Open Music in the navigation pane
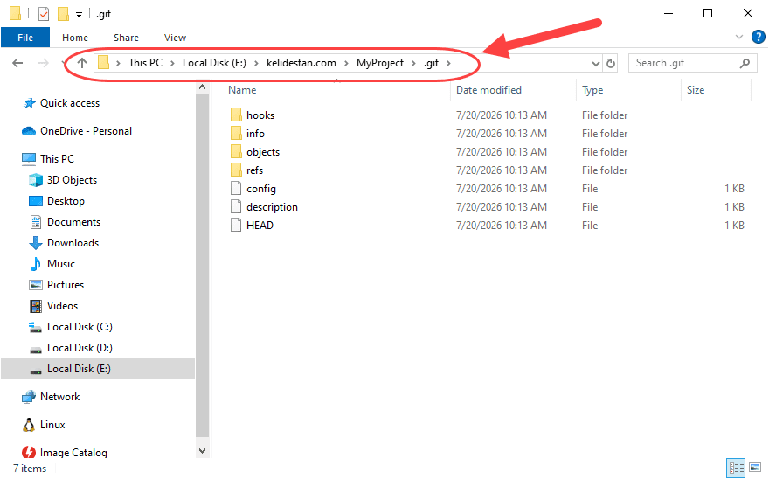 [x=61, y=264]
